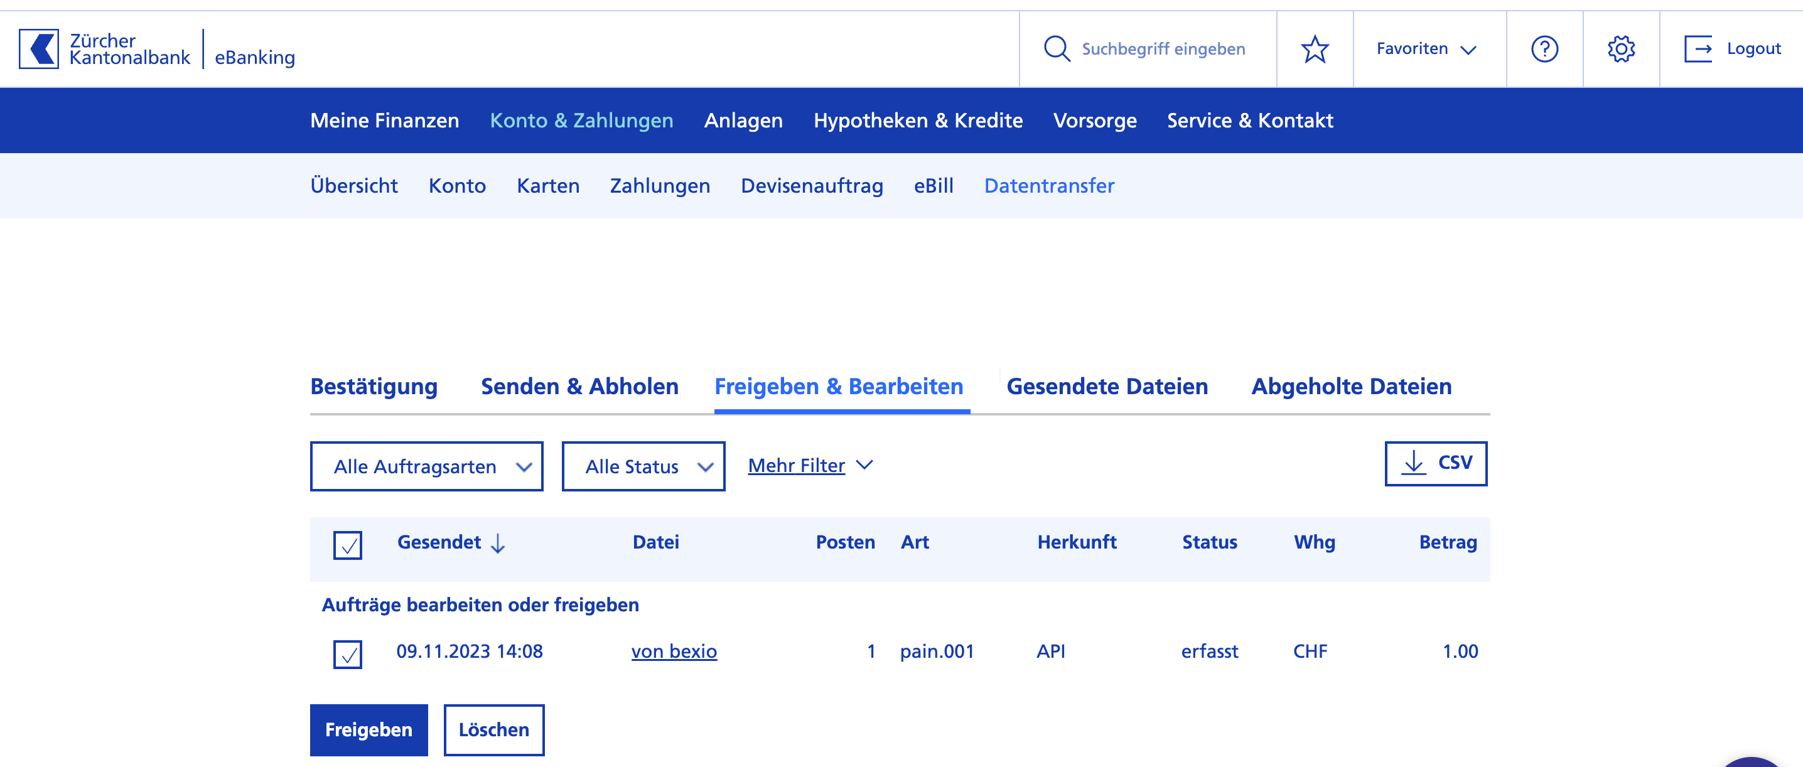This screenshot has width=1803, height=767.
Task: Click the Zürcher Kantonalbank logo icon
Action: point(38,49)
